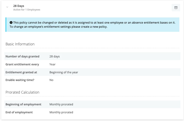Screen dimensions: 184x121
Task: Select the Entitlement granted at label
Action: coord(21,72)
